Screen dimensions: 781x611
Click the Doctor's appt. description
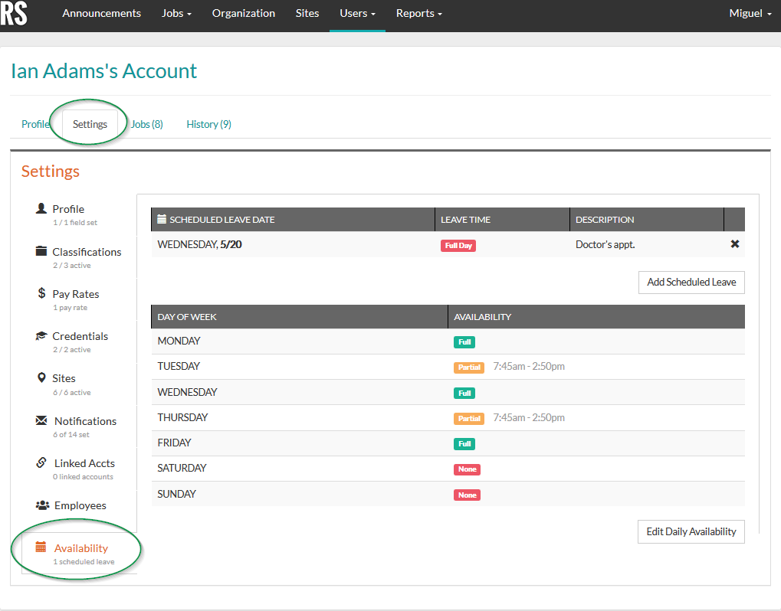[x=605, y=244]
